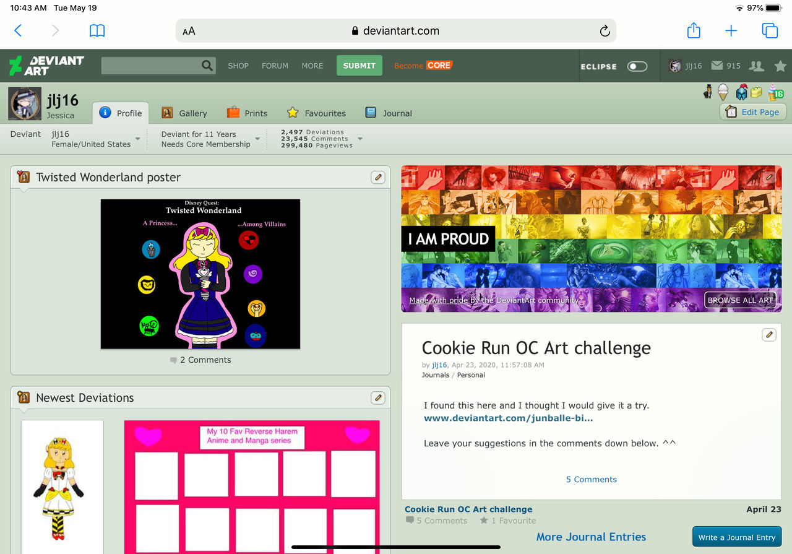Click the yellow block badge
Image resolution: width=792 pixels, height=554 pixels.
756,92
